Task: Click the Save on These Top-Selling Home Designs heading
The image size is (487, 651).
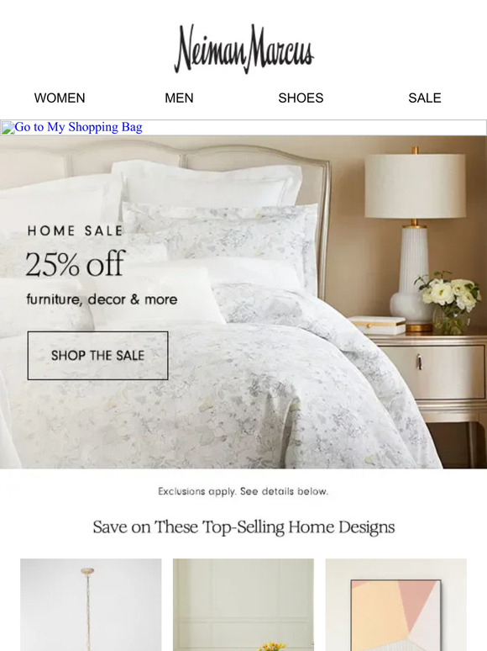Action: point(243,527)
